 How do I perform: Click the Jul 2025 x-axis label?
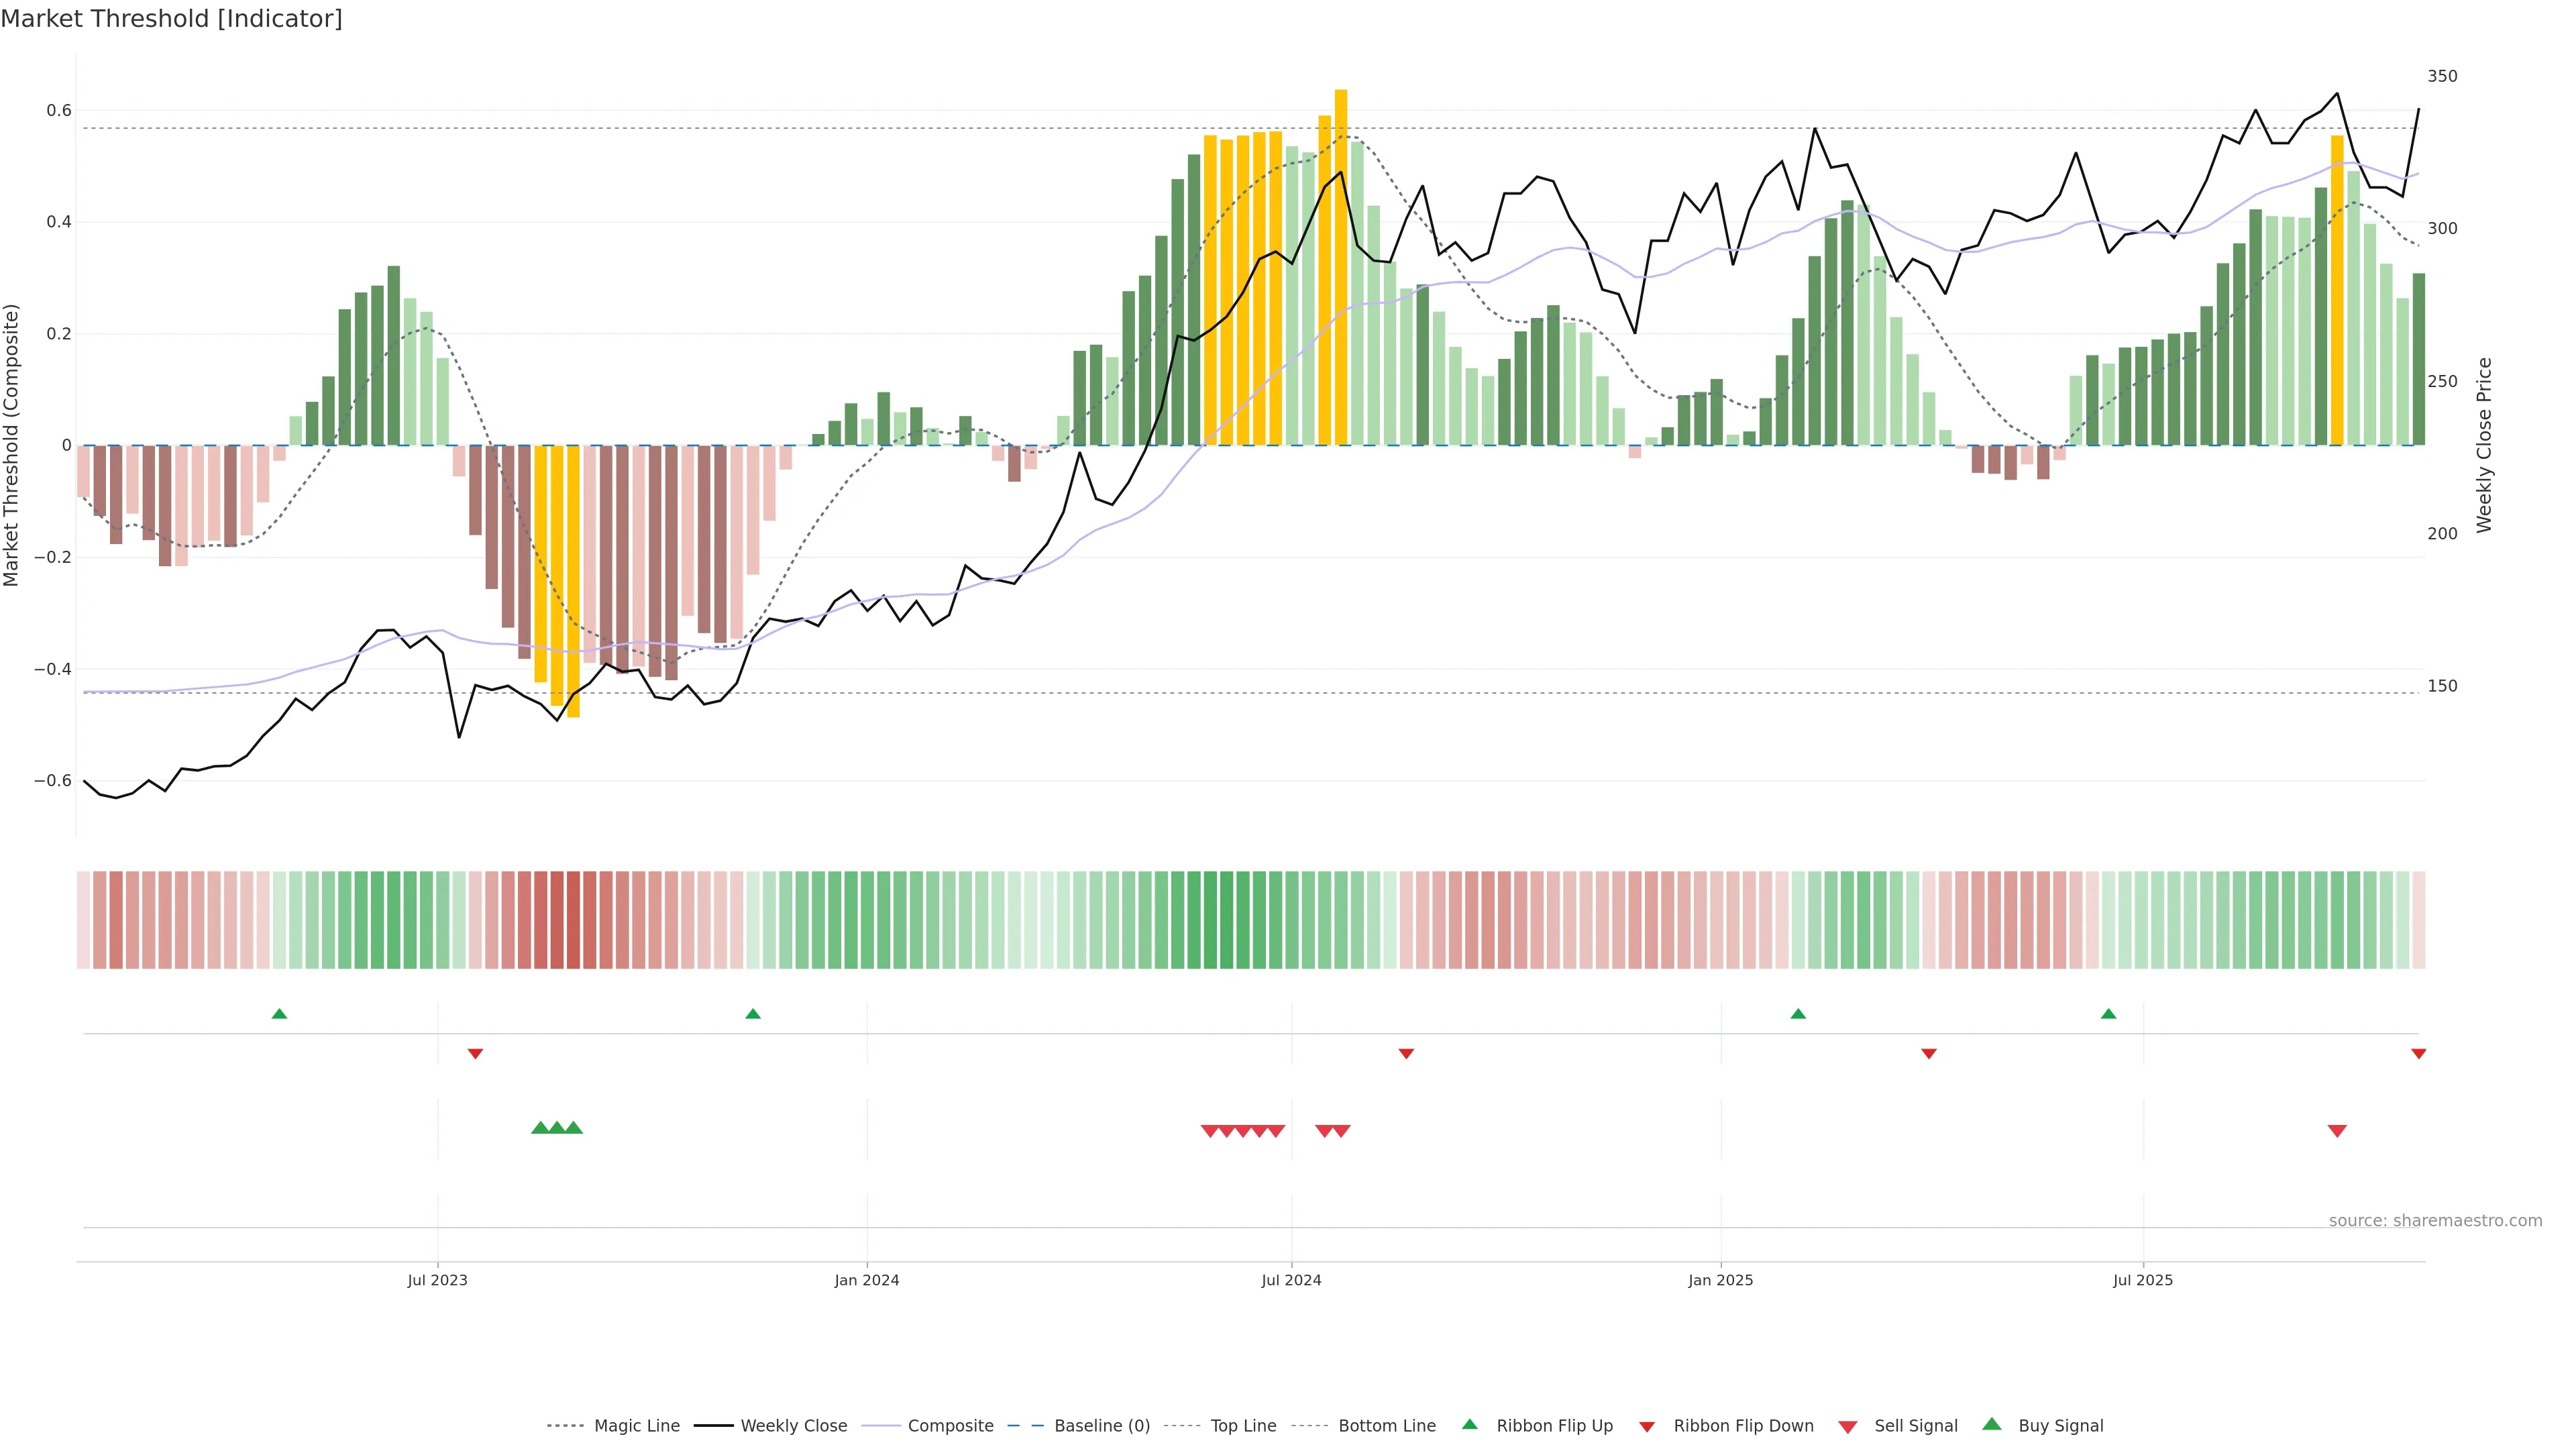coord(2143,1280)
